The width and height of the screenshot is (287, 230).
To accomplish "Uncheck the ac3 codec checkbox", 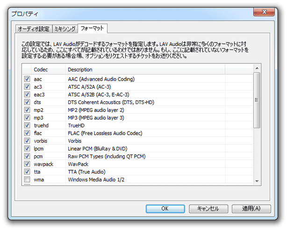I will click(x=27, y=87).
